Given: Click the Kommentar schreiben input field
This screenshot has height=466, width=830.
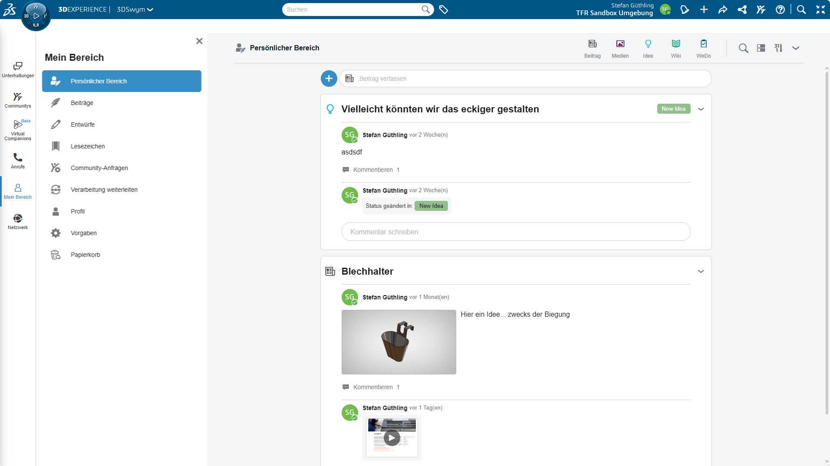Looking at the screenshot, I should pyautogui.click(x=516, y=232).
